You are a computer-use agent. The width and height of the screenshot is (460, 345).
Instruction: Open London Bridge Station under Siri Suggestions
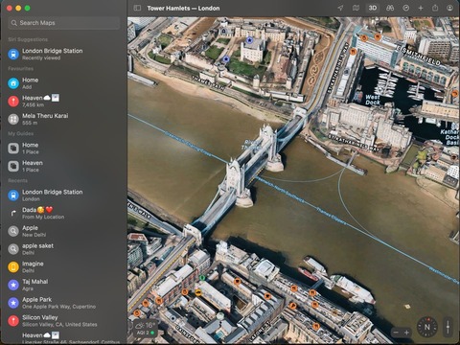click(64, 54)
